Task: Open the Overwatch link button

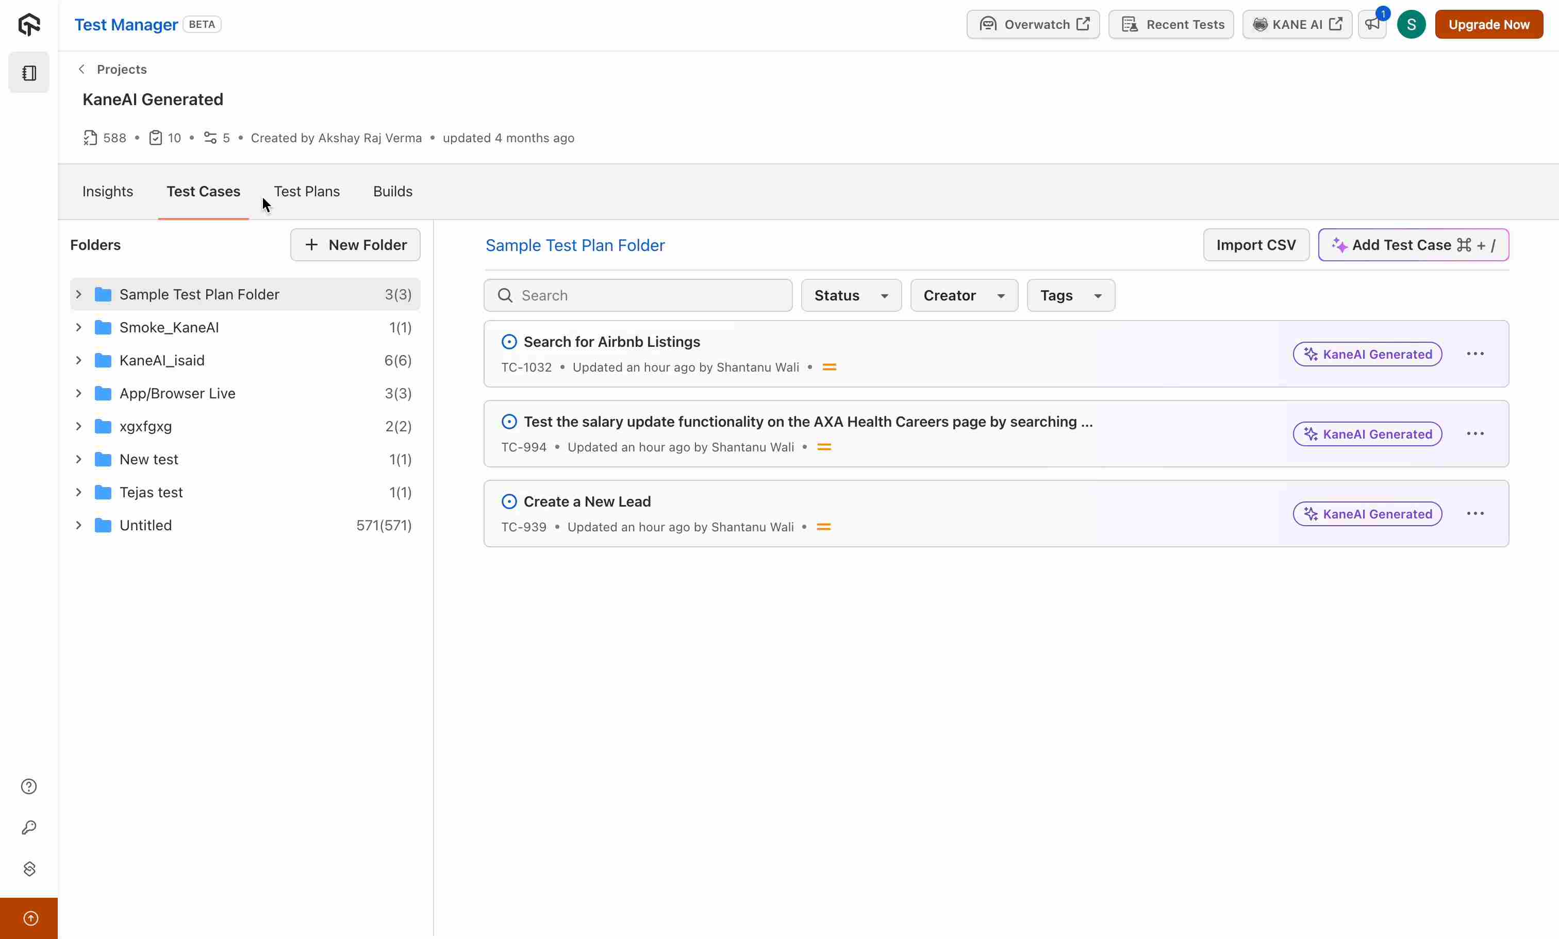Action: tap(1033, 25)
